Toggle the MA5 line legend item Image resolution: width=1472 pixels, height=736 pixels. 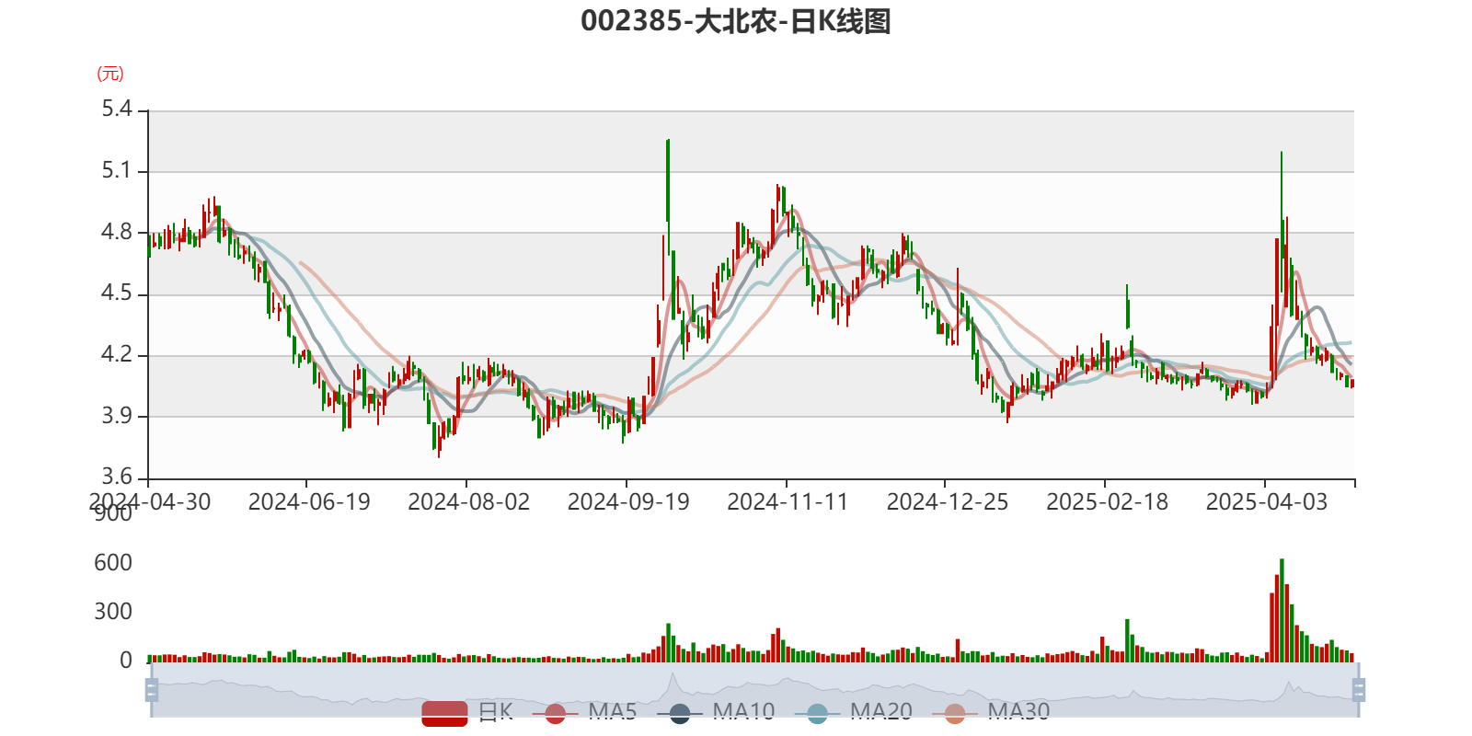[585, 712]
